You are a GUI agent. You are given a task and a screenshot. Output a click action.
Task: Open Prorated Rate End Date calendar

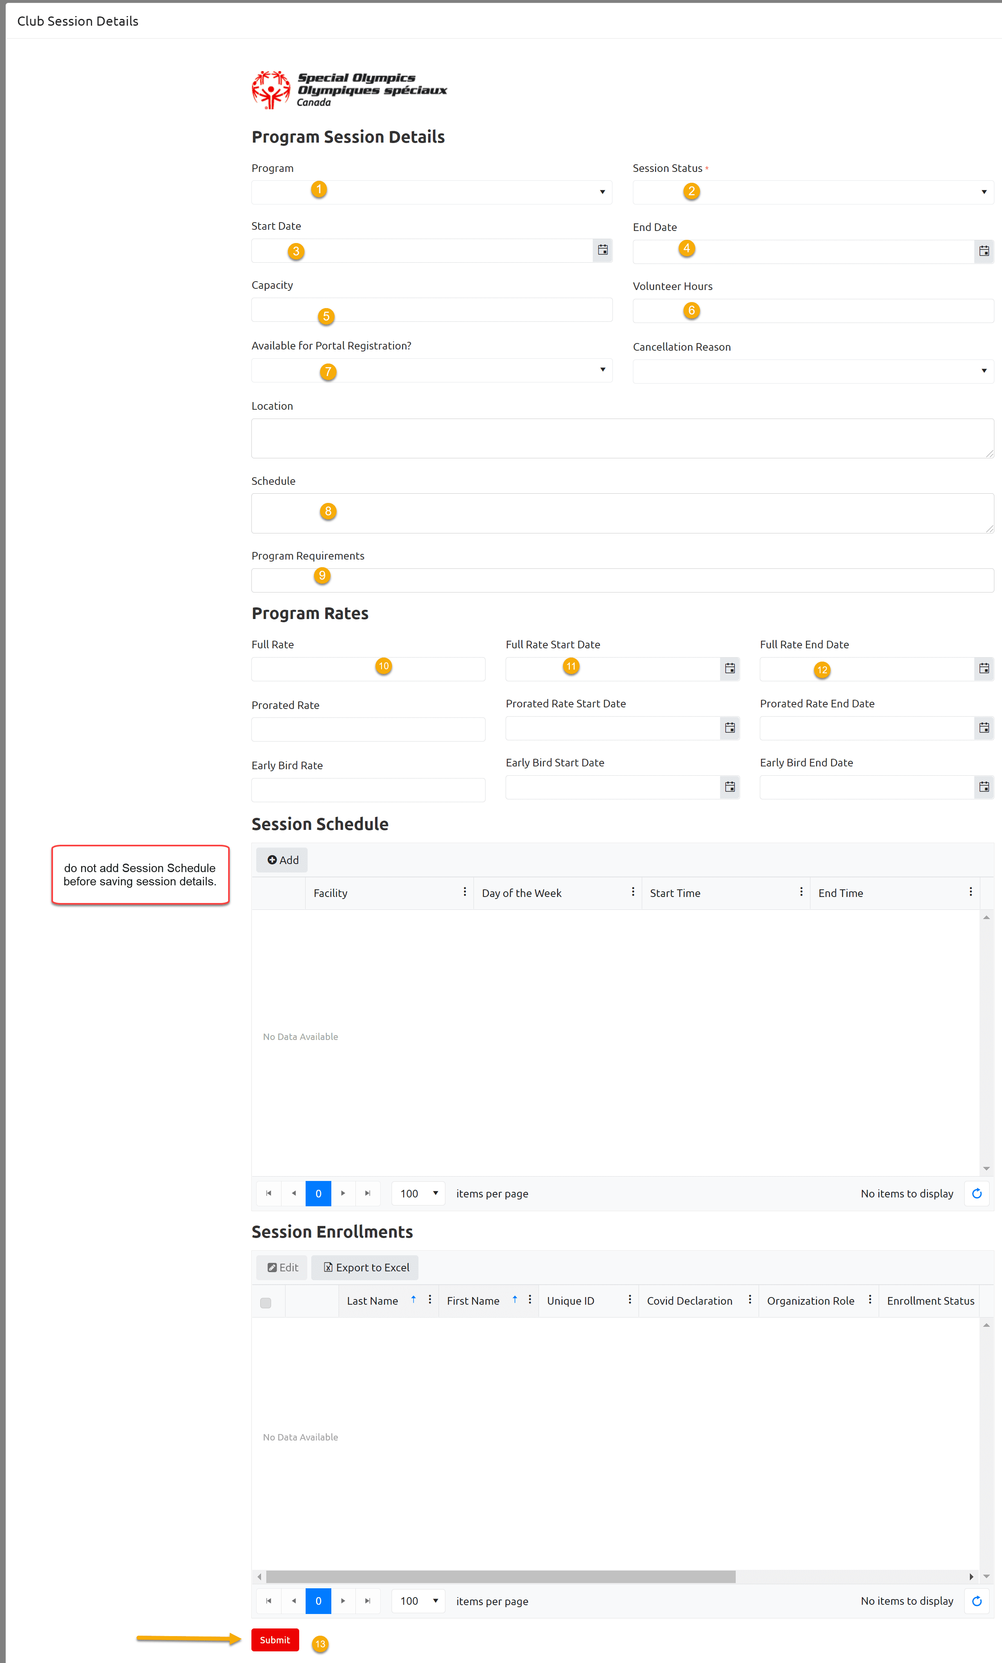(984, 727)
